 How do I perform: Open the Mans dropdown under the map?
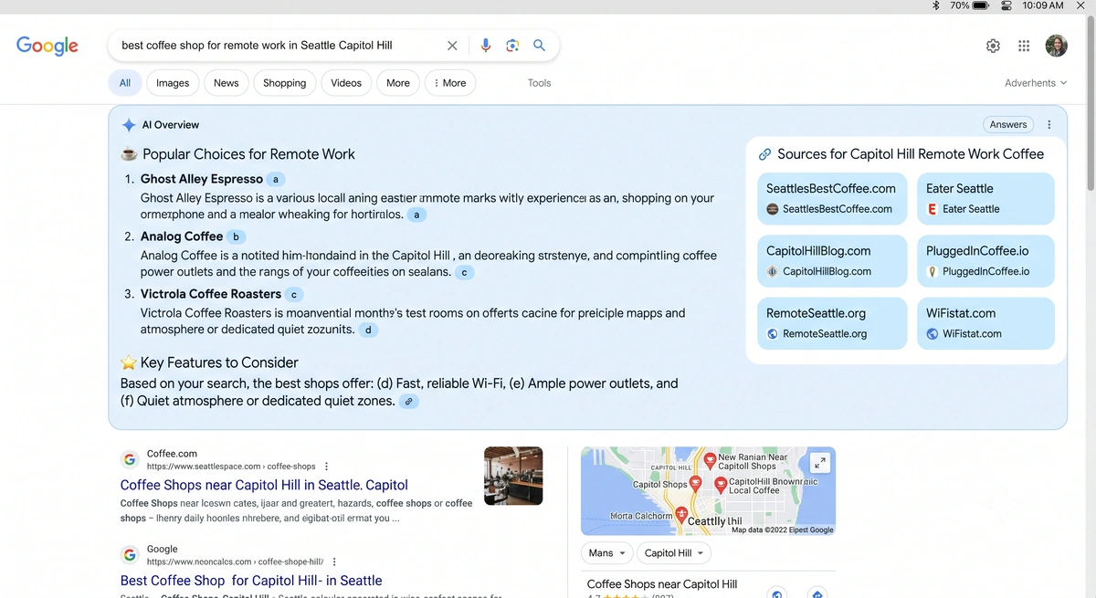[x=606, y=553]
